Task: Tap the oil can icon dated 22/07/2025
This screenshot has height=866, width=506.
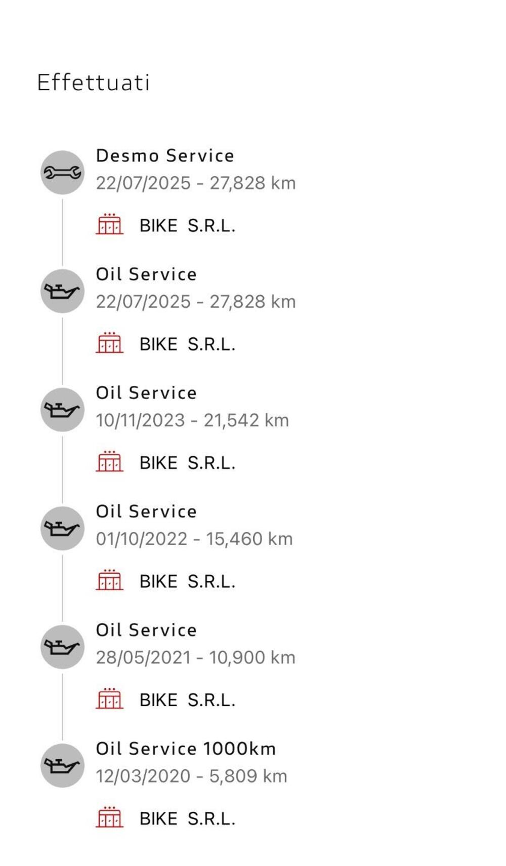Action: pyautogui.click(x=62, y=291)
